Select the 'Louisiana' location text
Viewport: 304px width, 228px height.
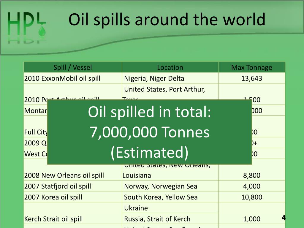coord(137,175)
